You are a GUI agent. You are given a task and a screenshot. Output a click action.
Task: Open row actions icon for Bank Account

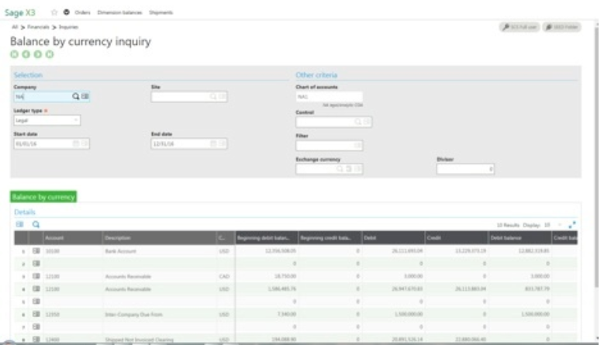point(36,250)
